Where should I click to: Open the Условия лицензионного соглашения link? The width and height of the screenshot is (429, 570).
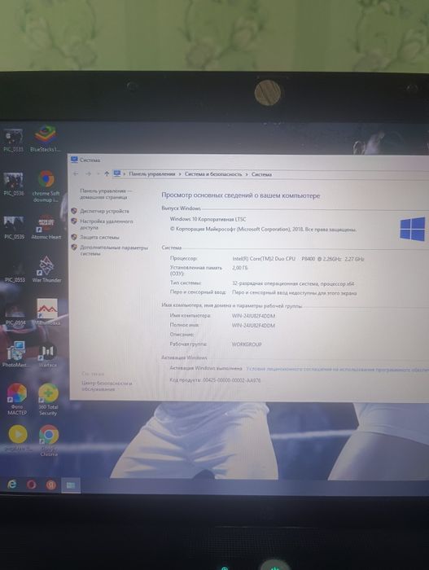337,369
